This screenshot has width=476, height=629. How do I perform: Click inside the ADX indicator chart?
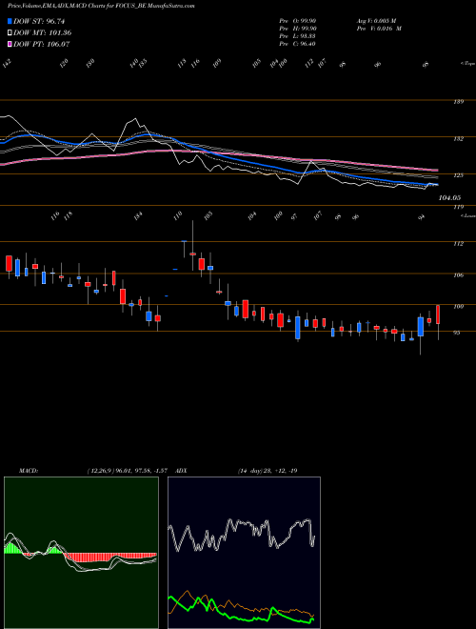click(244, 552)
